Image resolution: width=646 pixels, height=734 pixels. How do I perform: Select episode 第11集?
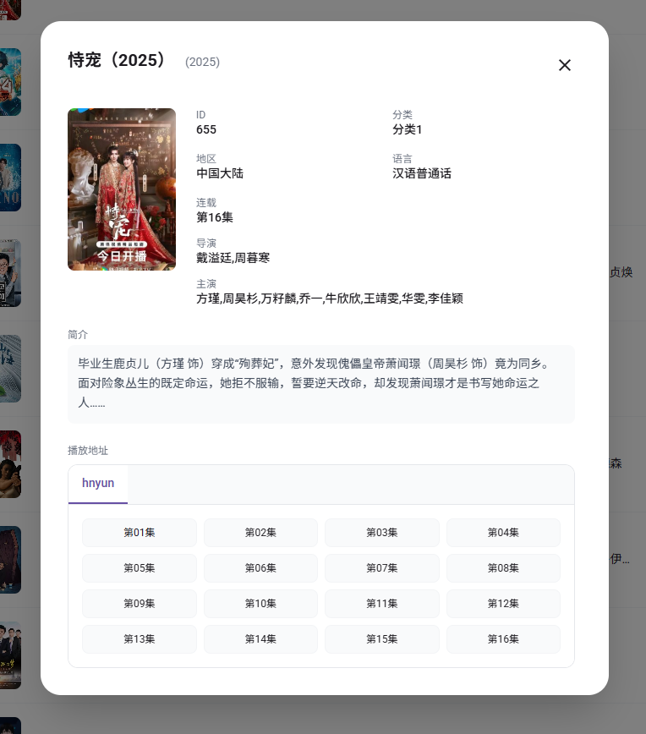coord(382,604)
